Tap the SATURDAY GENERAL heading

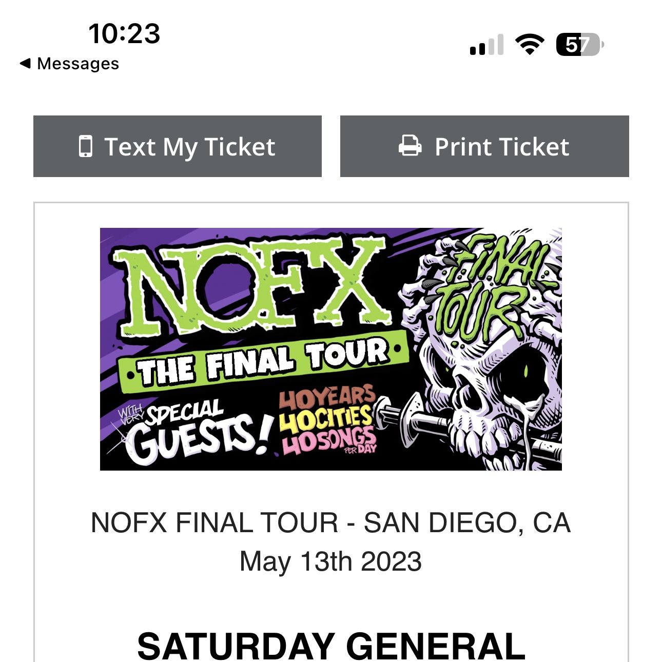coord(330,646)
